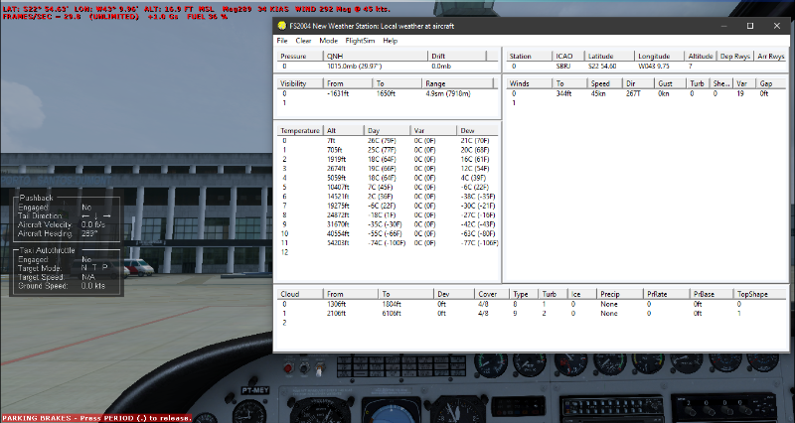Select the 6106ft cloud To cell
The width and height of the screenshot is (795, 423).
[392, 314]
